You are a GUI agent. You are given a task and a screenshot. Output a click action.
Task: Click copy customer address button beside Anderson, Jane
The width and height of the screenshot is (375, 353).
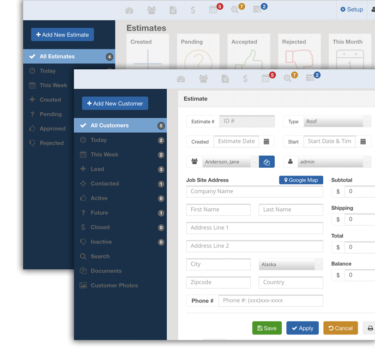point(266,162)
